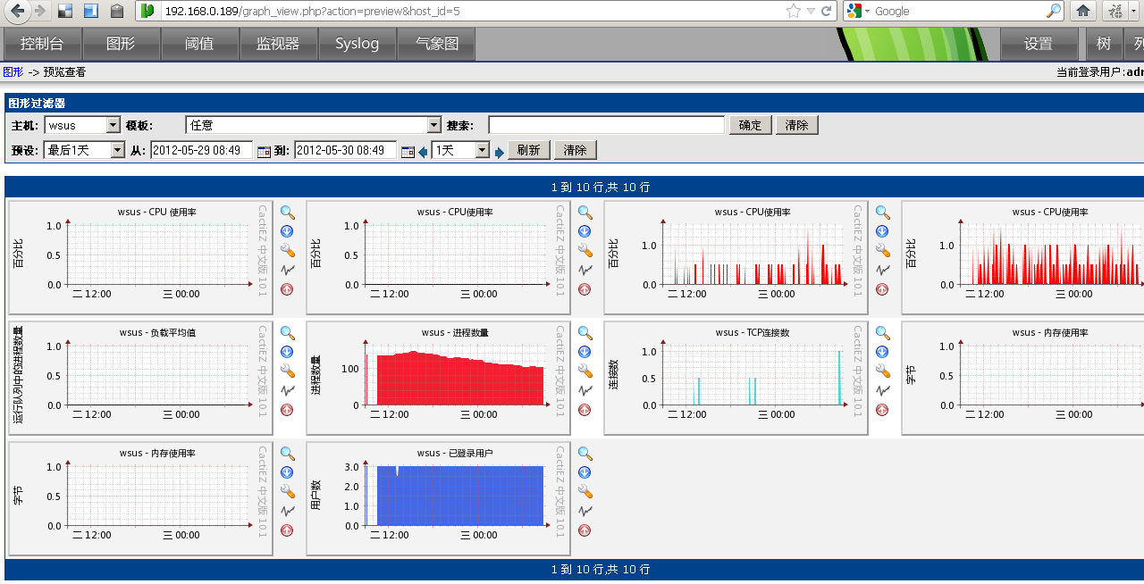The image size is (1144, 584).
Task: Open the calendar picker for the 到 date
Action: pos(408,151)
